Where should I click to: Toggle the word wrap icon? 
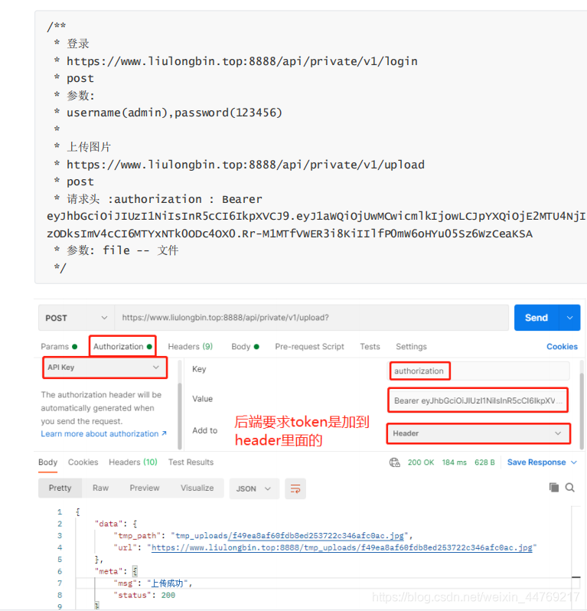coord(295,488)
